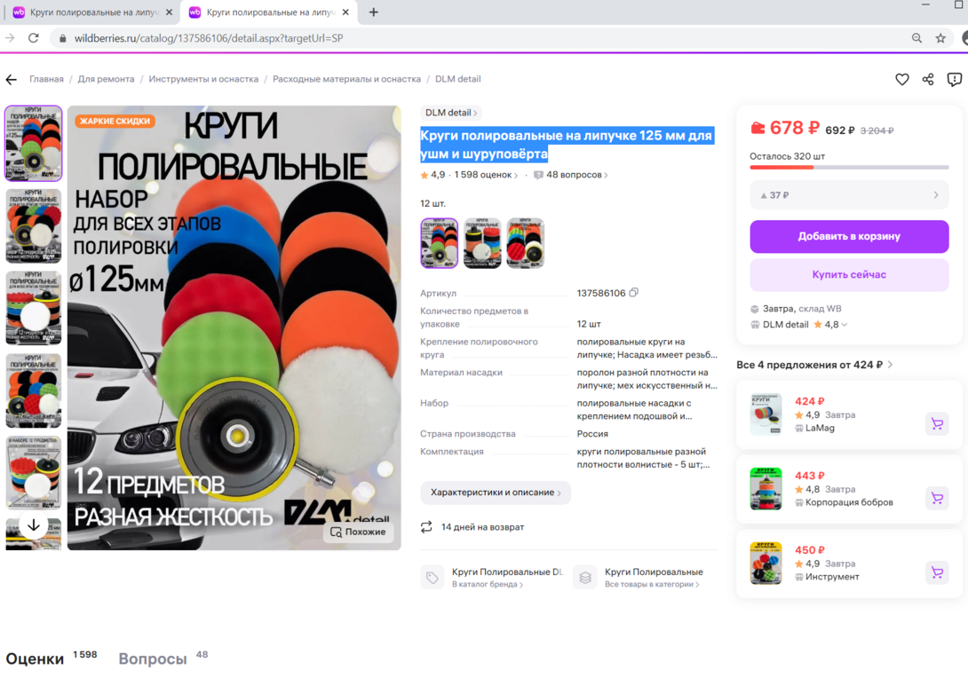This screenshot has height=686, width=968.
Task: Click the browser forward arrow
Action: (10, 38)
